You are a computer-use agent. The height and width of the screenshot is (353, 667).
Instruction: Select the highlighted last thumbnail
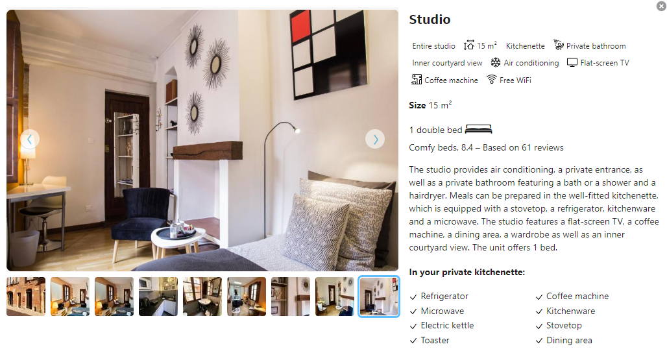coord(378,297)
